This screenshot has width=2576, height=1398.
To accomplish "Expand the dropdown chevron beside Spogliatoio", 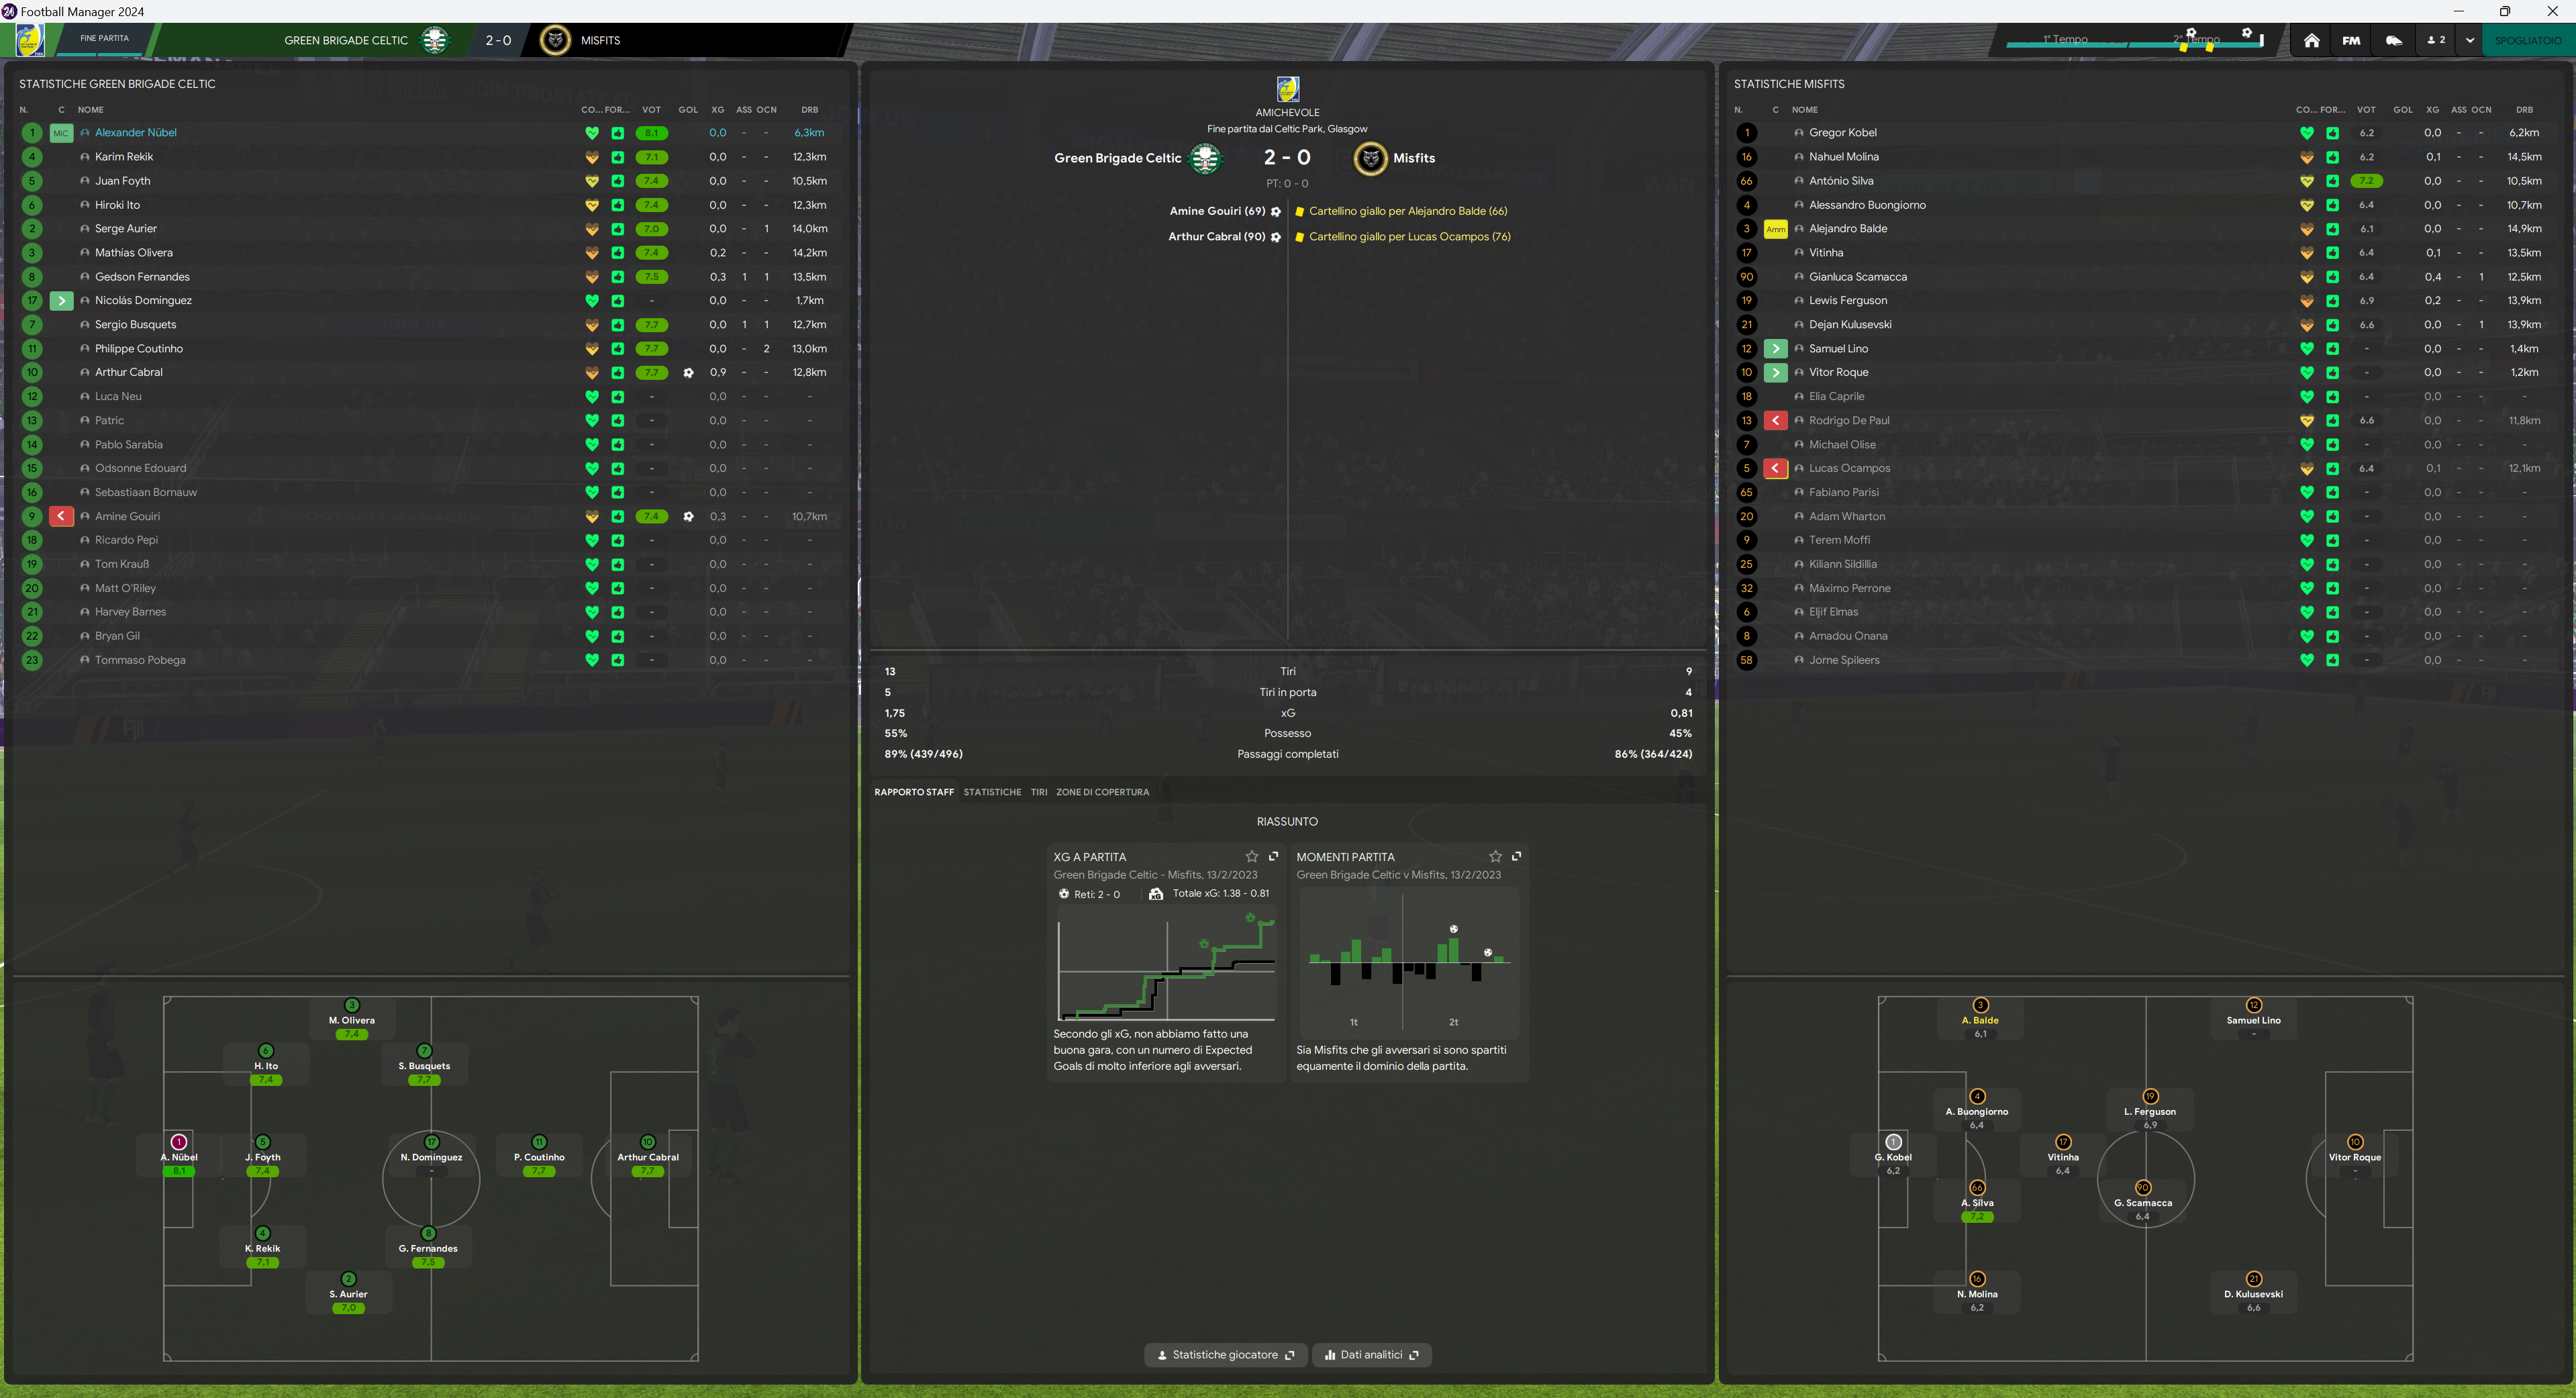I will (2469, 41).
